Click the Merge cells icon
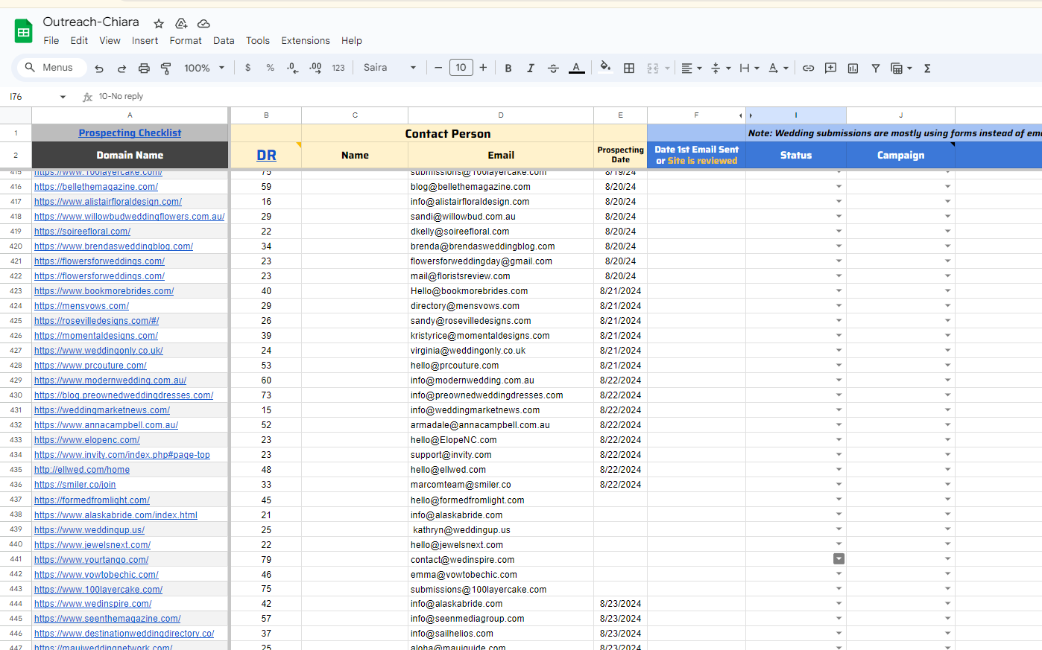The image size is (1042, 650). (x=653, y=68)
